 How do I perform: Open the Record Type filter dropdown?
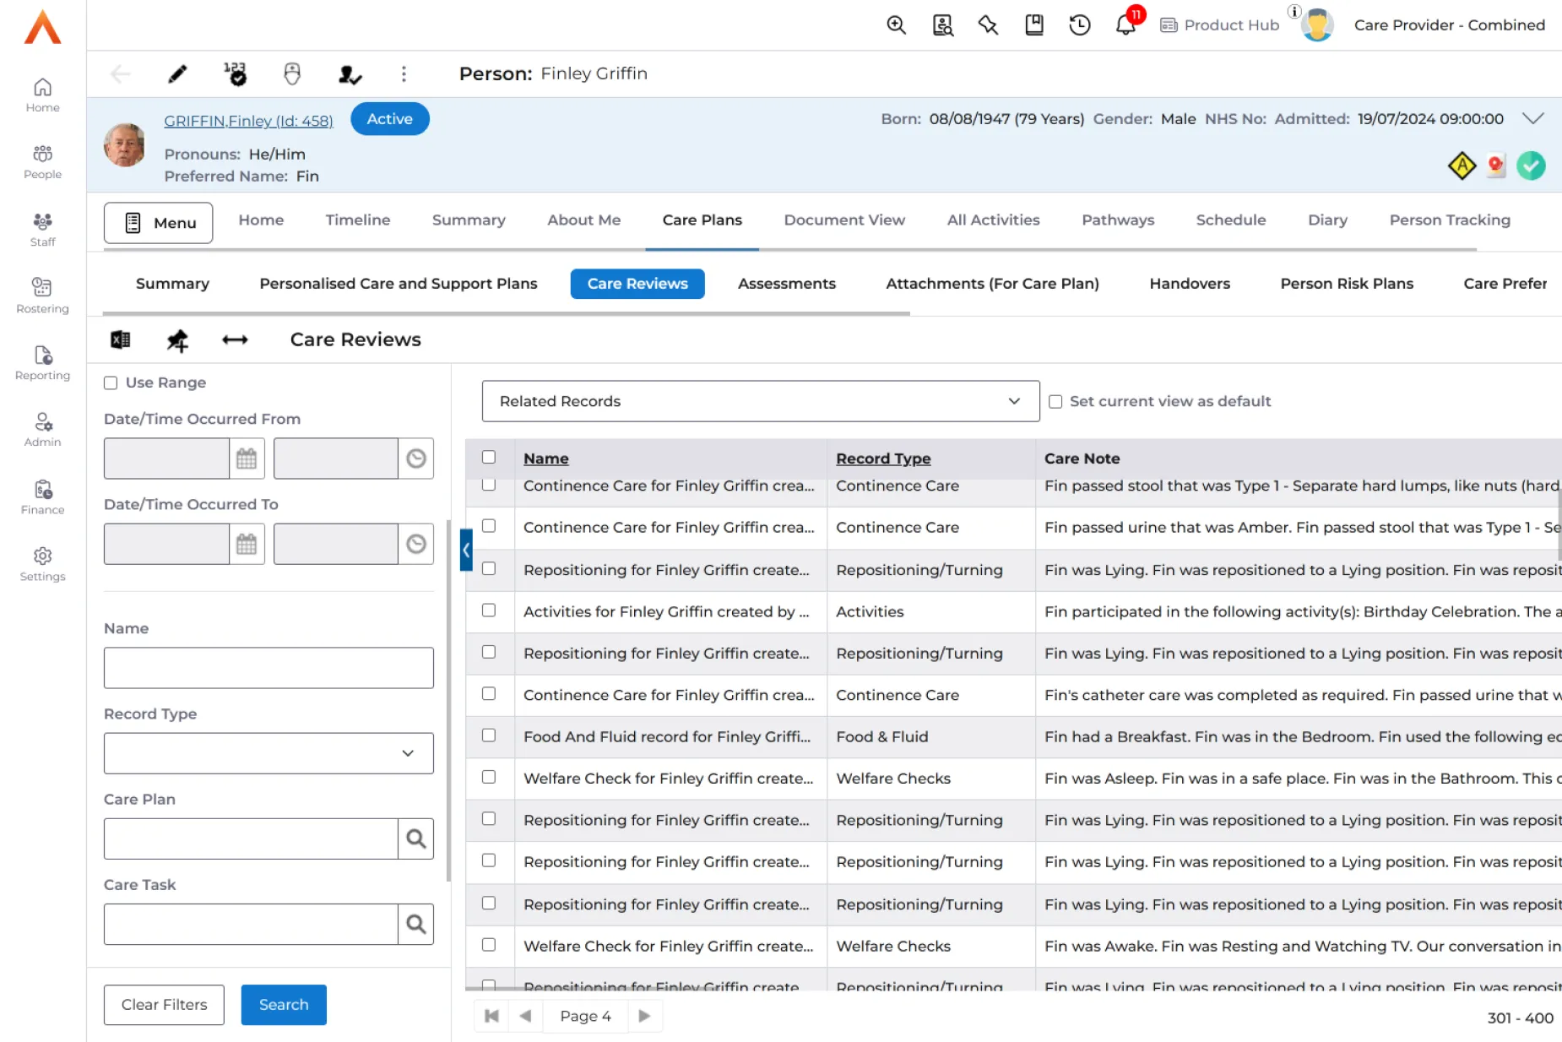tap(268, 753)
